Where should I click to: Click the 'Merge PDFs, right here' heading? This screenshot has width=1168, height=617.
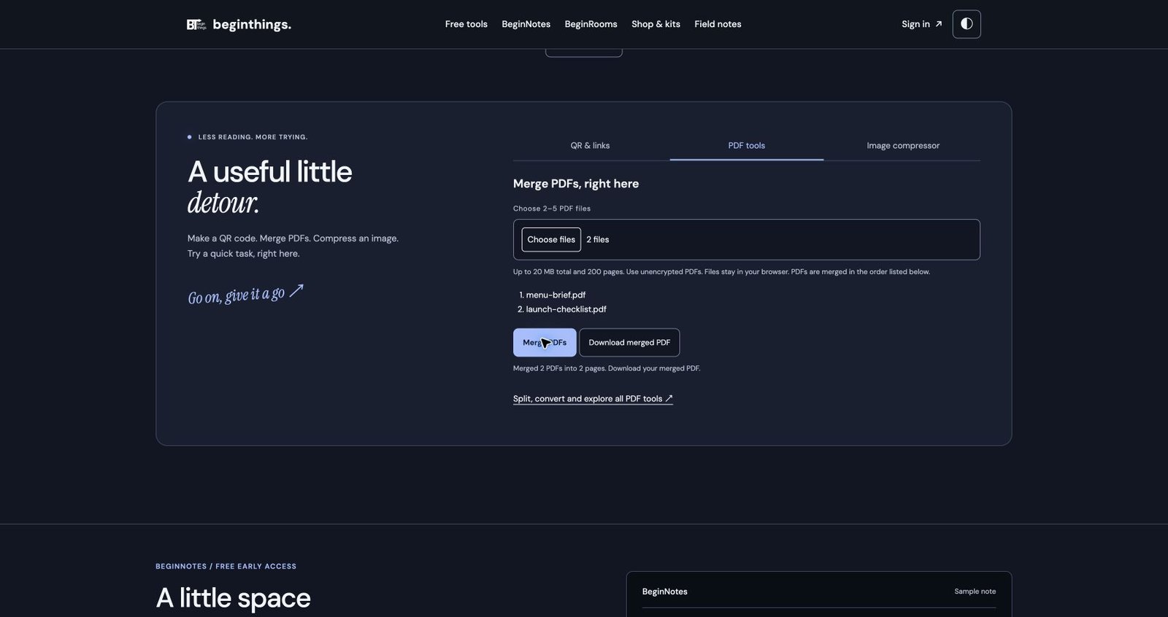pyautogui.click(x=576, y=184)
